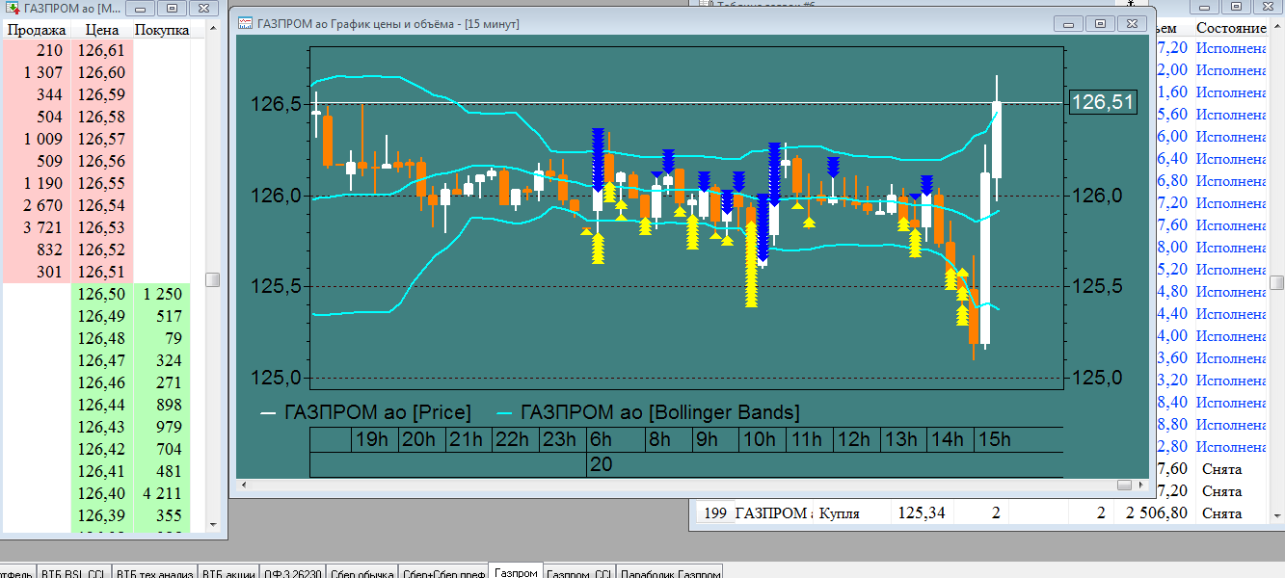Minimize the ГАЗПРОМ price chart window
The width and height of the screenshot is (1285, 578).
1069,23
